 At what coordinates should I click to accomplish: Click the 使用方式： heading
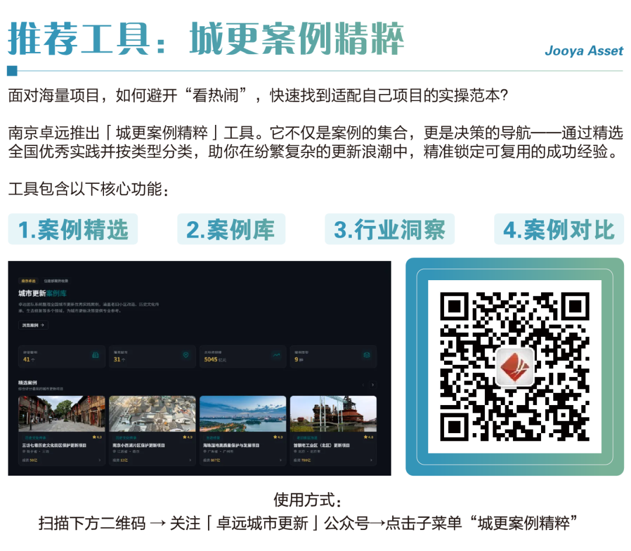(x=308, y=500)
